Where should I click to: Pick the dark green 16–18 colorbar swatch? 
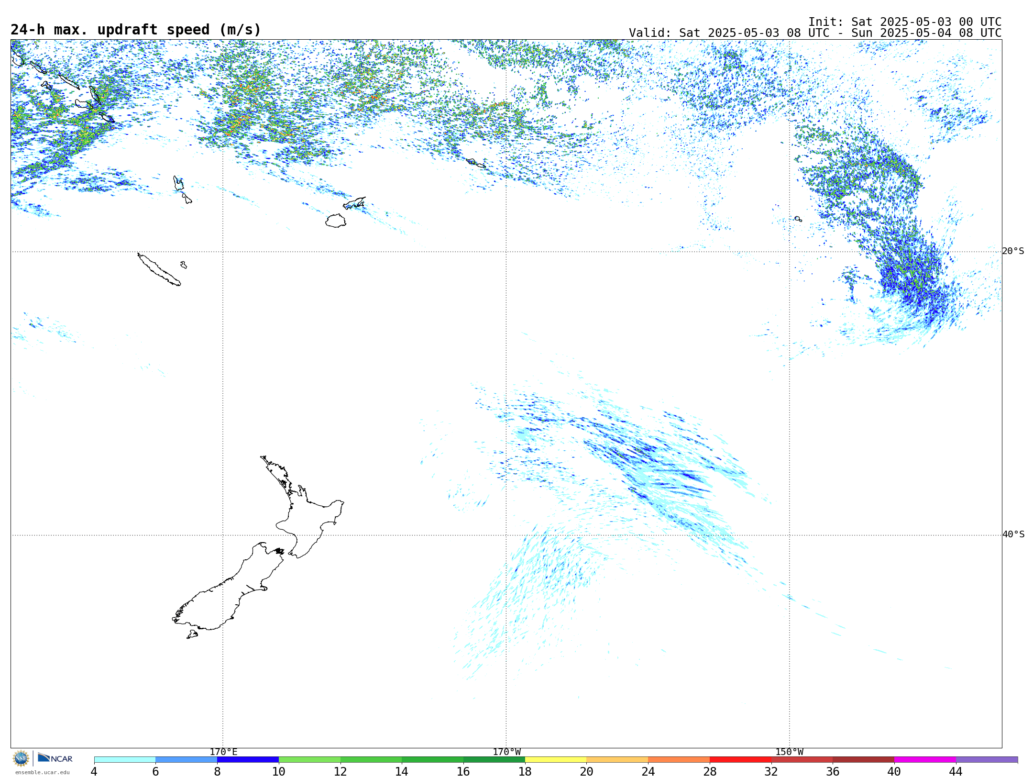click(494, 760)
